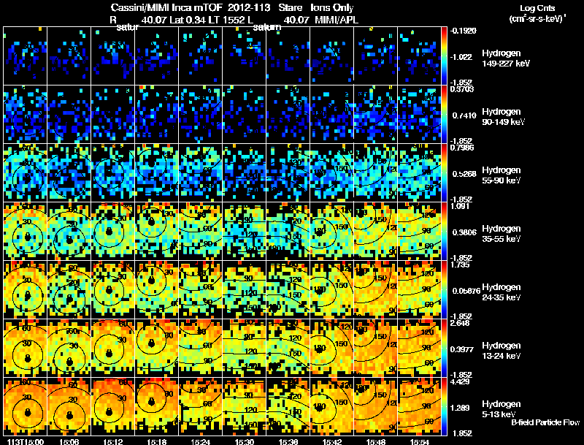The image size is (584, 445).
Task: Select the 149-227 keV panel at 15:54
Action: tap(419, 56)
